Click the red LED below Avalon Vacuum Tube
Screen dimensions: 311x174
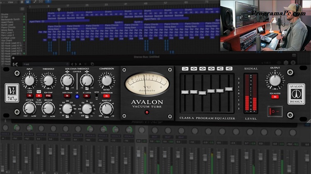click(x=147, y=112)
